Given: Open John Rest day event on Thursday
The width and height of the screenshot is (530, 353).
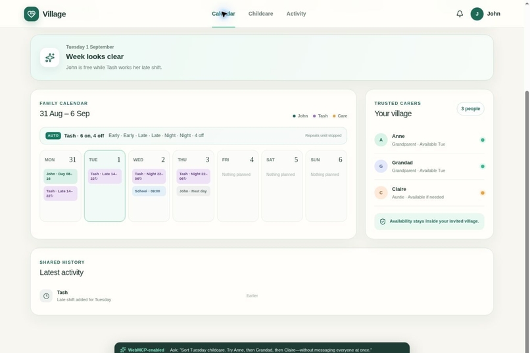Looking at the screenshot, I should 193,191.
